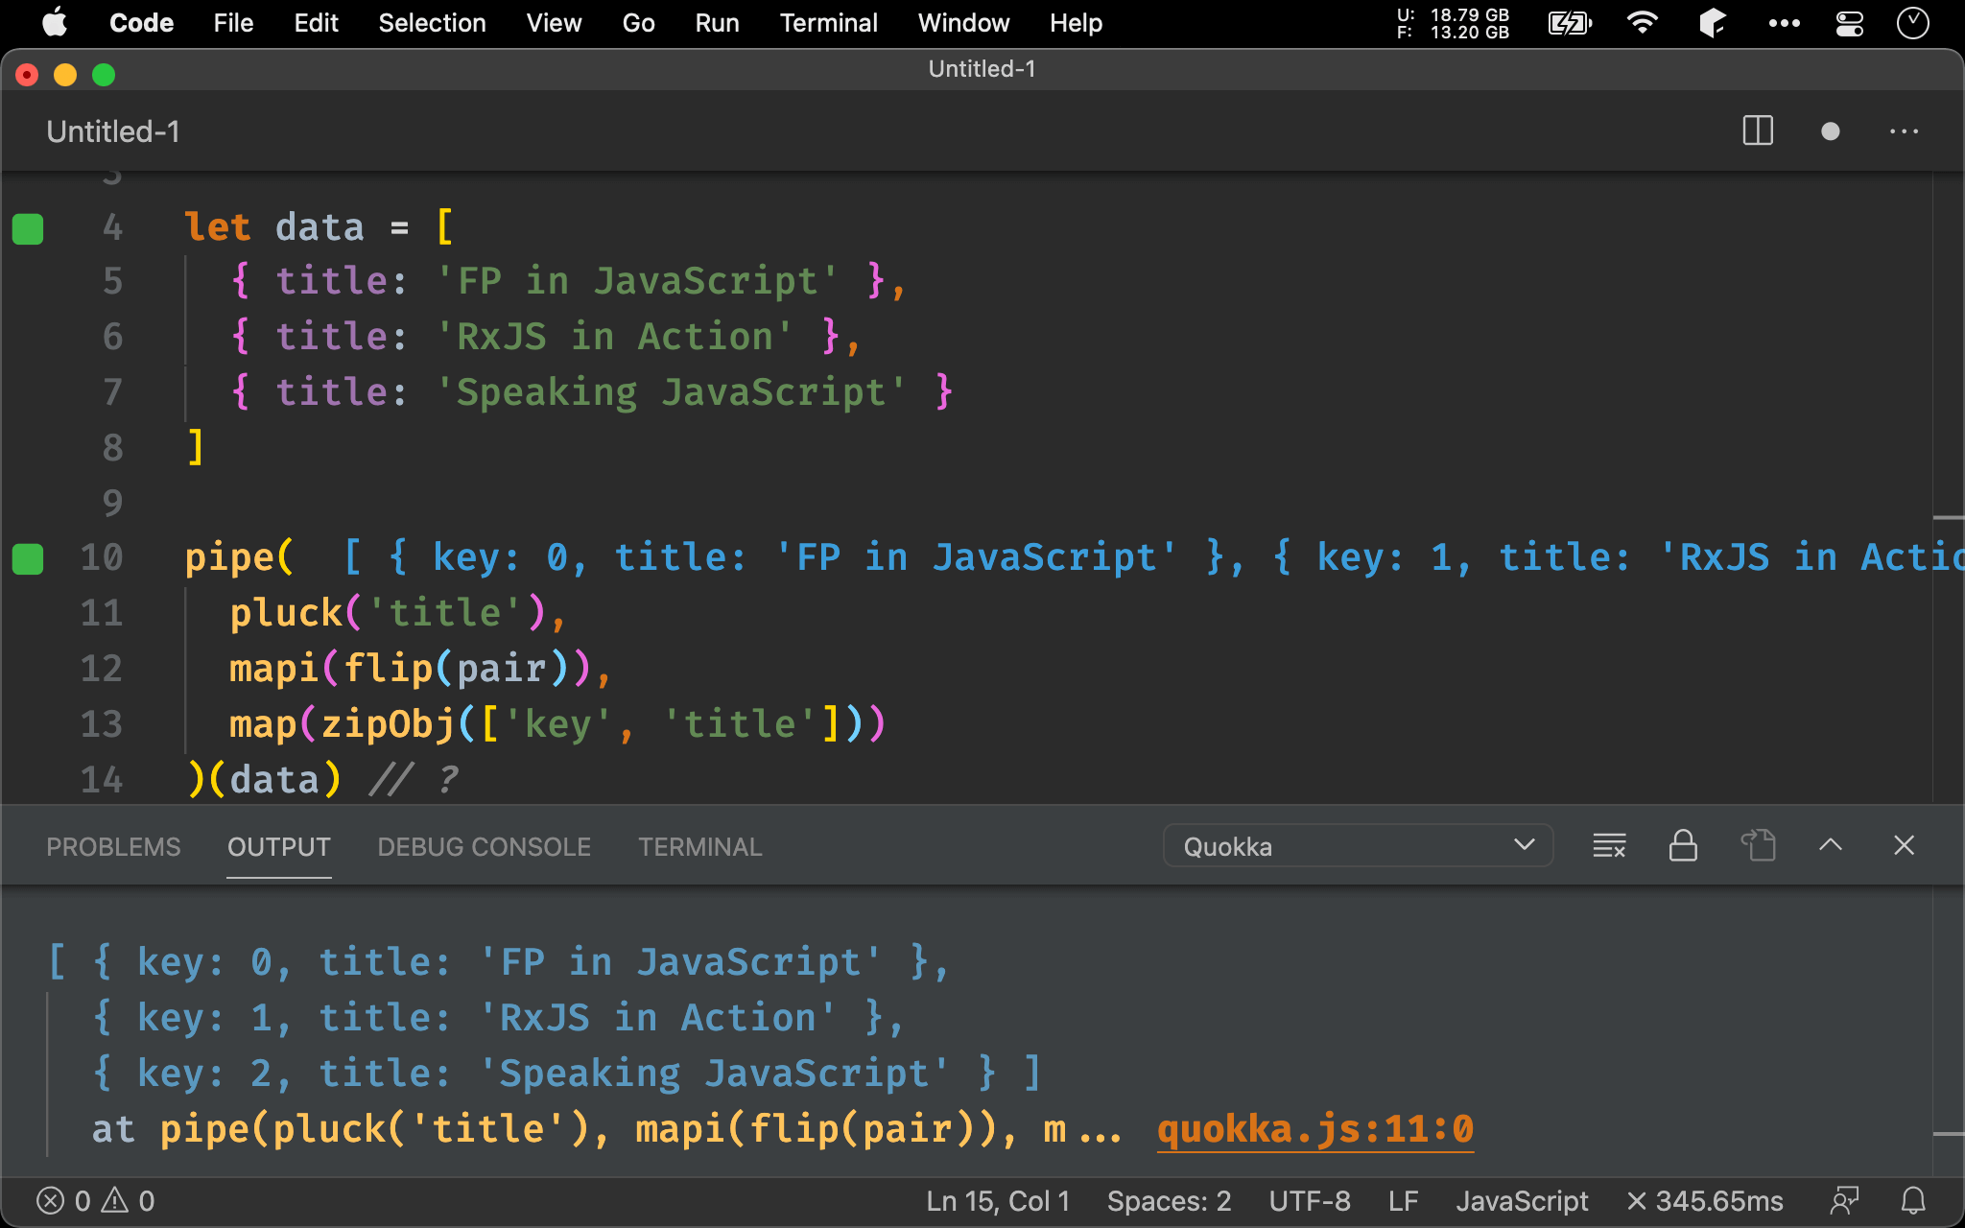Click mapi(flip(pair)) on line 12
The image size is (1965, 1228).
coord(411,669)
